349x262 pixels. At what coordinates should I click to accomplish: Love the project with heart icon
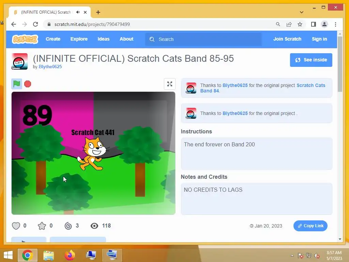pos(16,226)
